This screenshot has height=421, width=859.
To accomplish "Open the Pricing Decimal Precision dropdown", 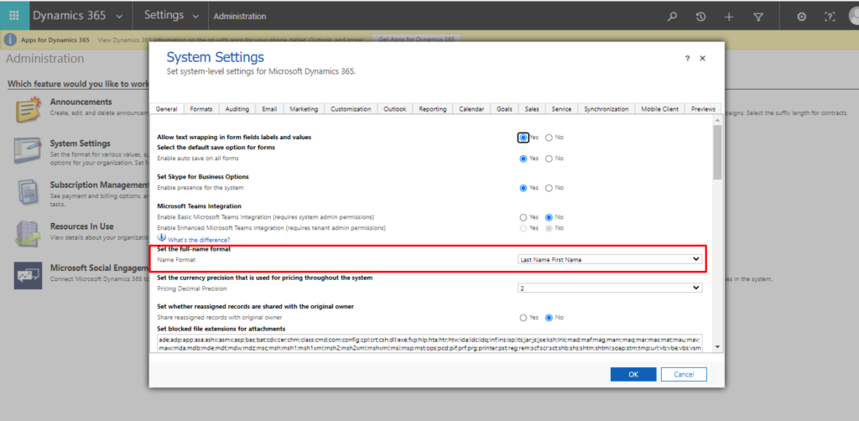I will [610, 288].
